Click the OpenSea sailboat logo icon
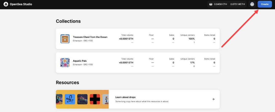Image resolution: width=275 pixels, height=112 pixels. [6, 4]
